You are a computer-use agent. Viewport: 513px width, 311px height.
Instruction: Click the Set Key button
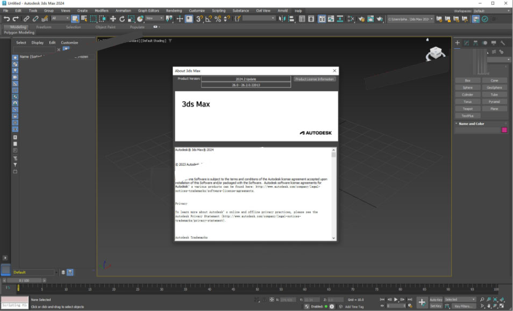tap(436, 306)
